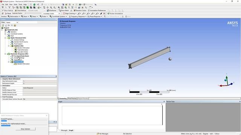The image size is (241, 135).
Task: Open Annotation Preferences
Action: [x=97, y=10]
